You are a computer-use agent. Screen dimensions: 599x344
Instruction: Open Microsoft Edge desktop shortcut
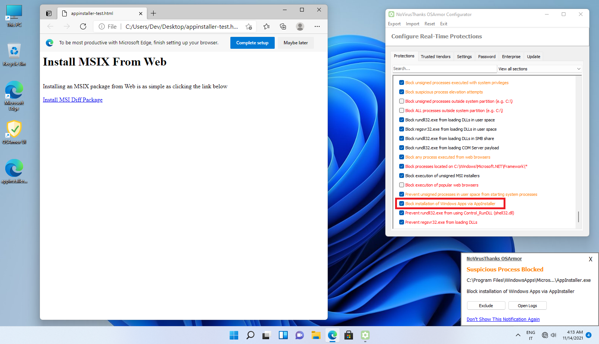(14, 96)
